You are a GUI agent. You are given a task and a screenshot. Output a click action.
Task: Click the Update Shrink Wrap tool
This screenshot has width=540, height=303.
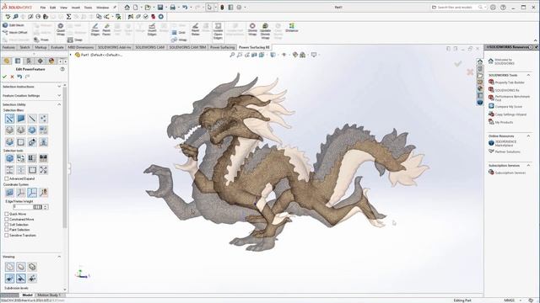265,31
